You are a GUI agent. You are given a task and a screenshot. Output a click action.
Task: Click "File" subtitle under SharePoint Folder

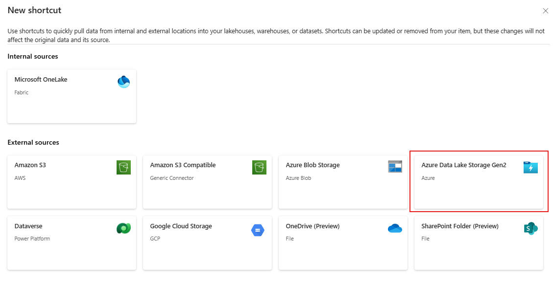click(x=425, y=239)
